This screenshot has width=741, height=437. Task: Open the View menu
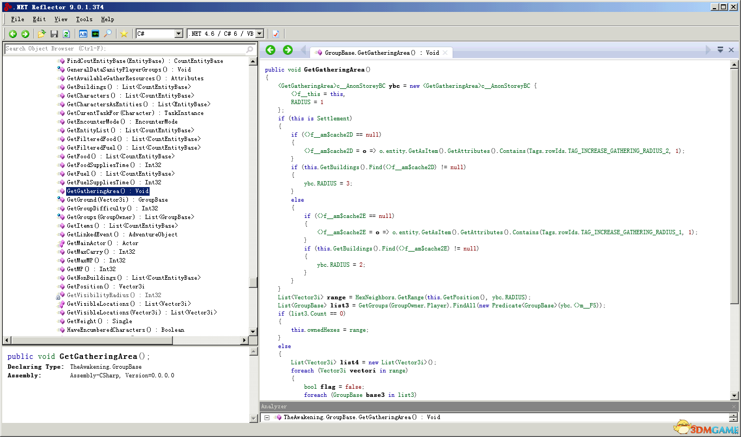point(61,19)
